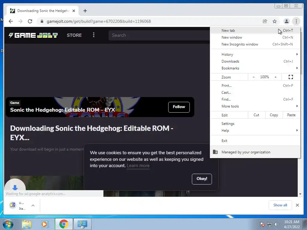Open a new tab with the plus button
This screenshot has height=230, width=307.
pyautogui.click(x=85, y=11)
